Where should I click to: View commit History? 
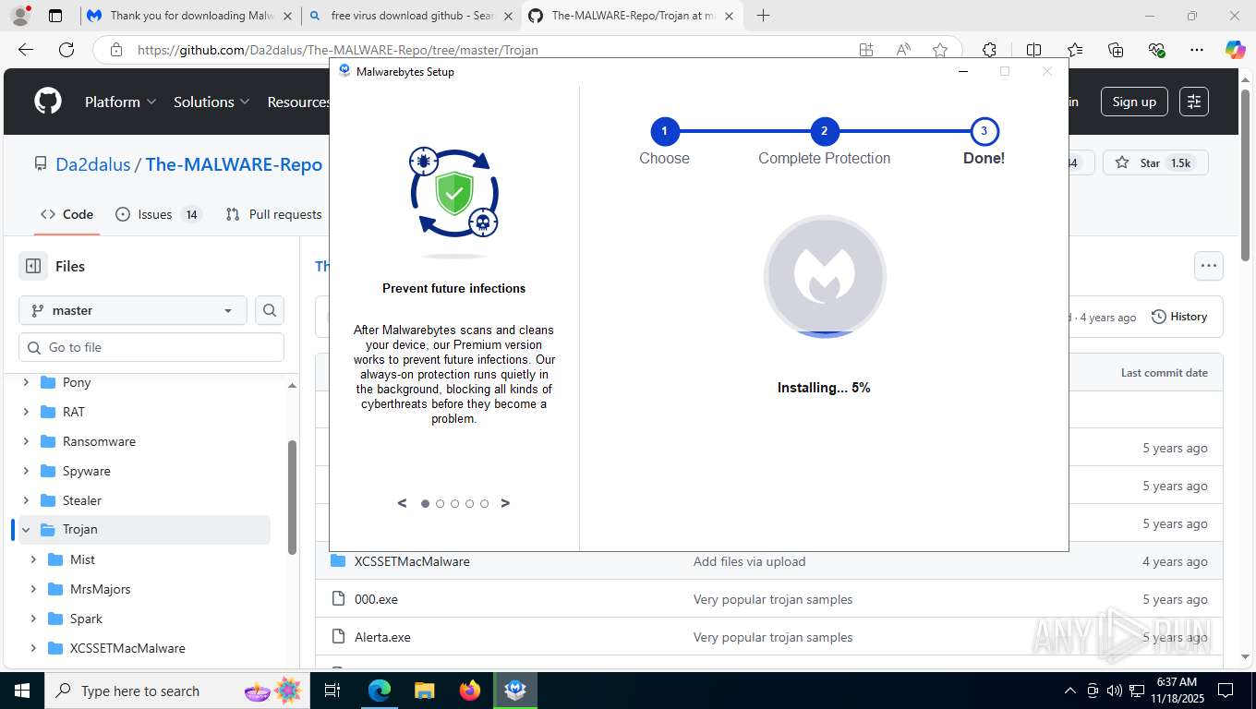point(1179,317)
